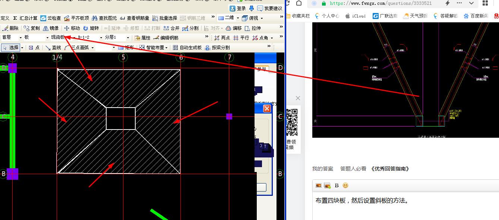Screen dimensions: 499x220
Task: Switch to 答题人必看 tab
Action: (353, 169)
